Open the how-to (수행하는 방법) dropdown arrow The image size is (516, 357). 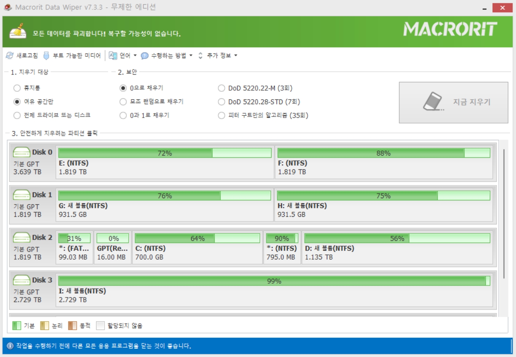[x=191, y=55]
